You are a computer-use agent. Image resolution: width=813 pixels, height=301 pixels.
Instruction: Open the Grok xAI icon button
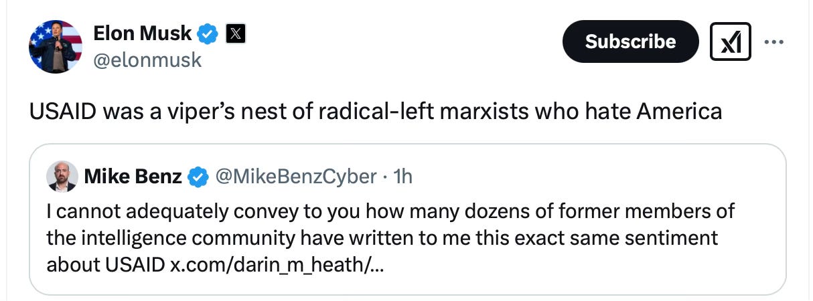[729, 42]
